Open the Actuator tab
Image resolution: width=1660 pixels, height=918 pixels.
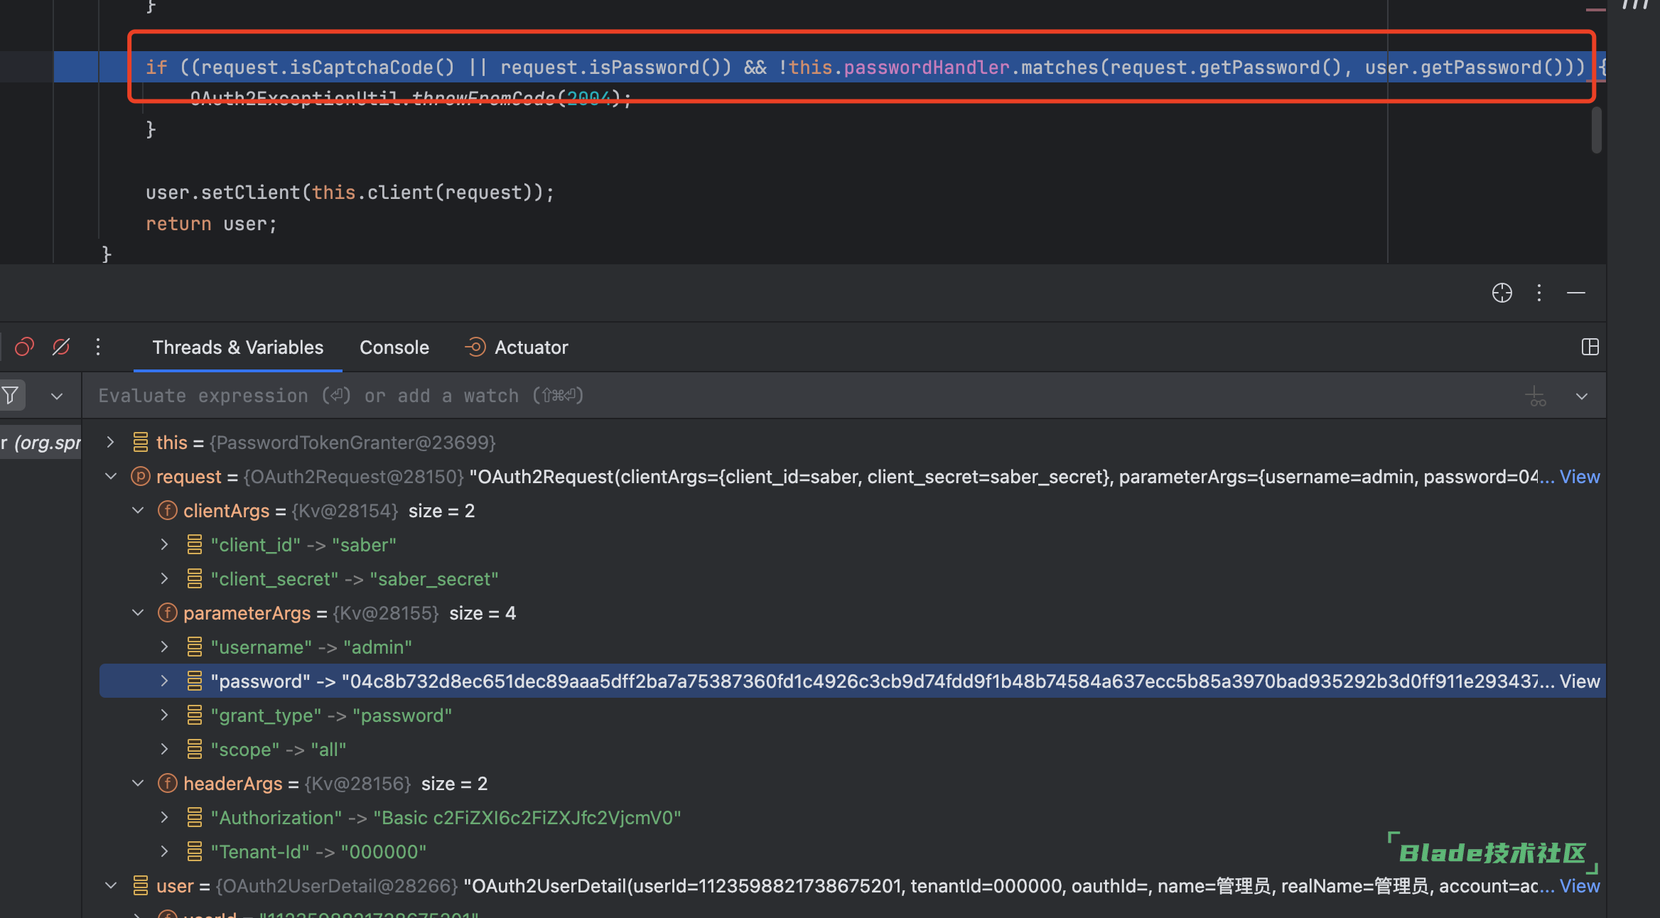[x=517, y=347]
